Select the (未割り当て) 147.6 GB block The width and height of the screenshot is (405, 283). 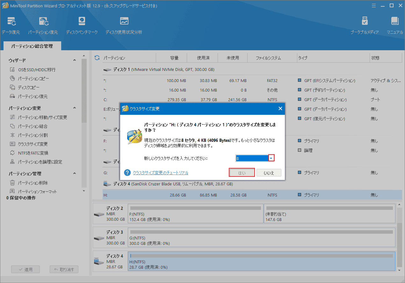pyautogui.click(x=329, y=214)
